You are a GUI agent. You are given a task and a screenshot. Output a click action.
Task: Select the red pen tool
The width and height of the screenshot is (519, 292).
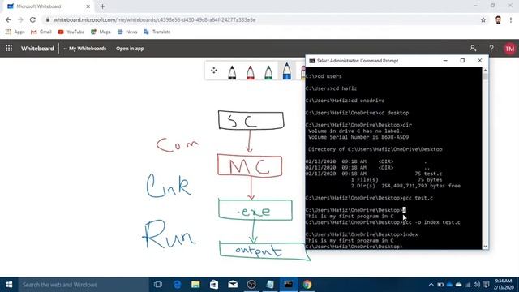251,72
